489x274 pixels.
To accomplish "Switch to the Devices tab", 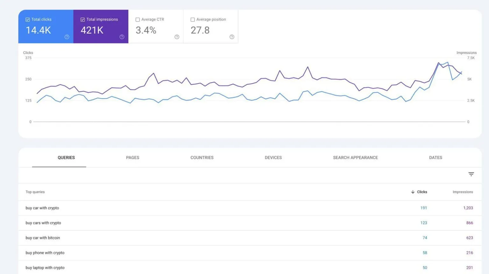I will (273, 157).
